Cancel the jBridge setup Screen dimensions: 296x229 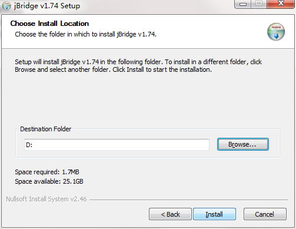[x=265, y=214]
